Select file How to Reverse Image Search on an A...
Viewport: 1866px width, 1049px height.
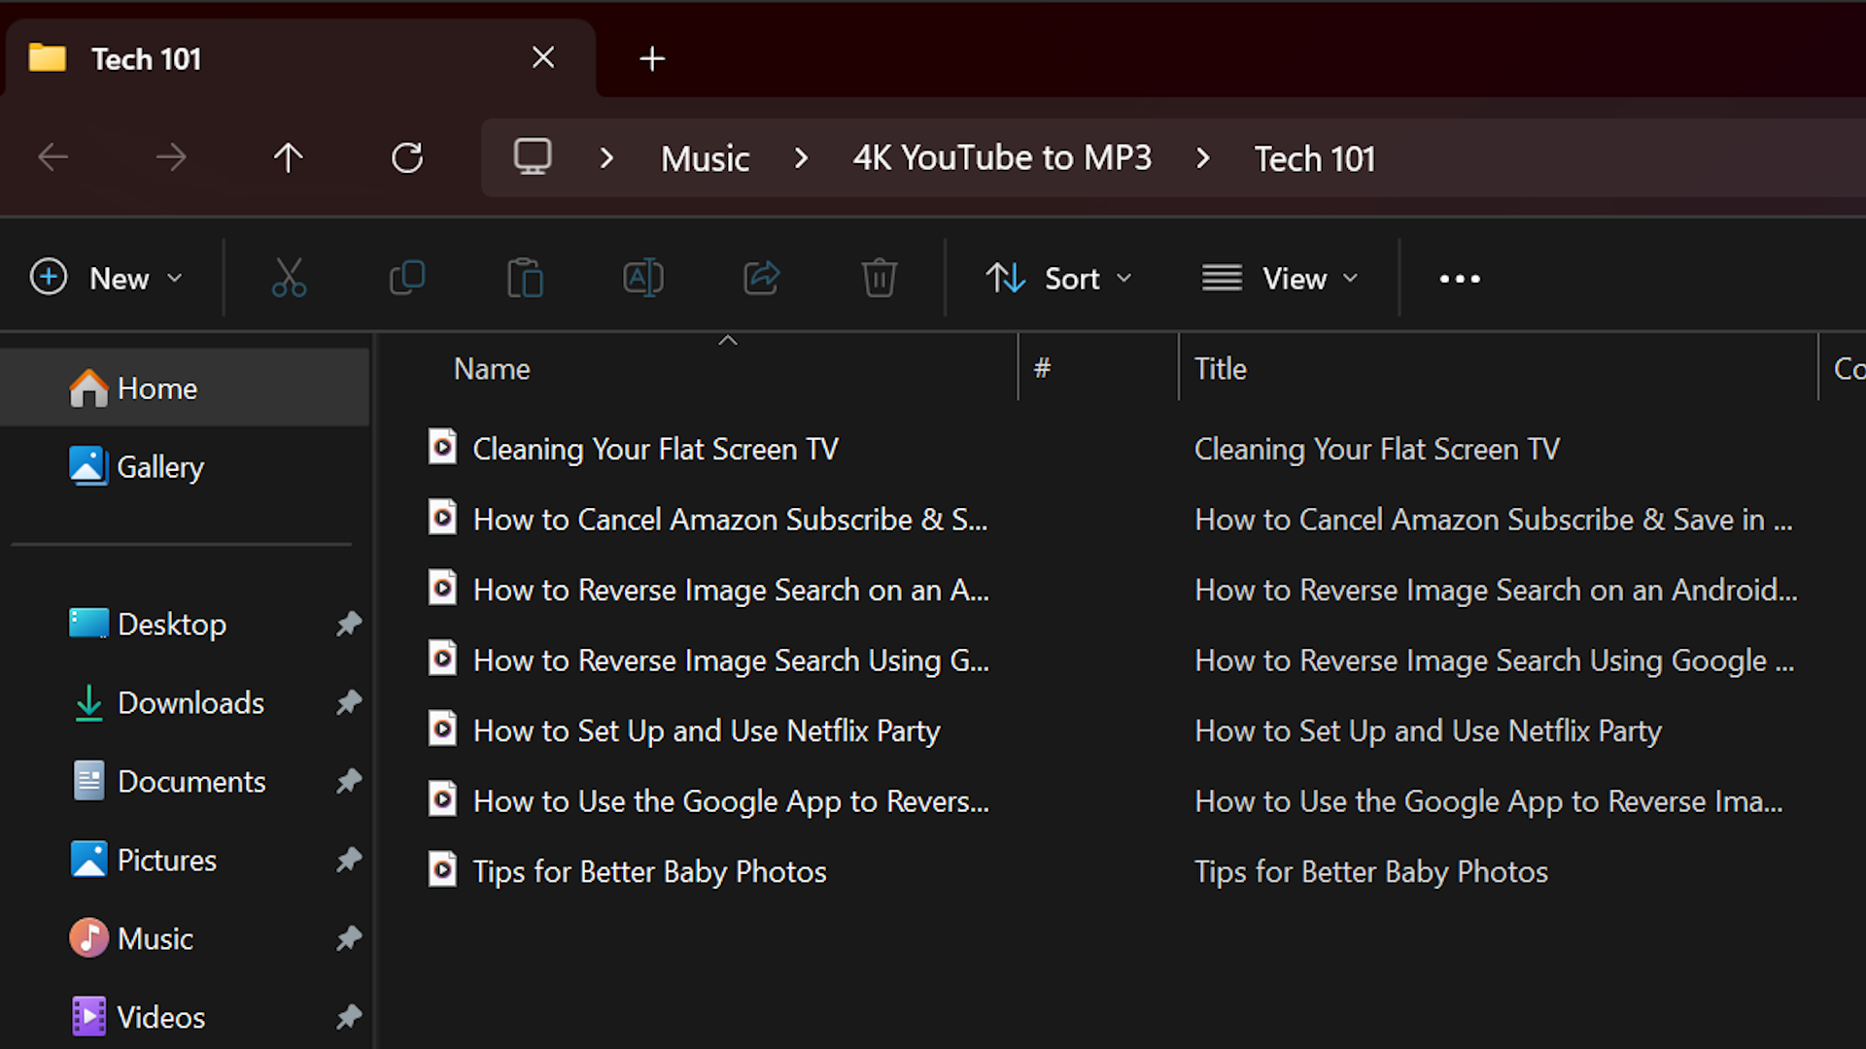pyautogui.click(x=731, y=590)
